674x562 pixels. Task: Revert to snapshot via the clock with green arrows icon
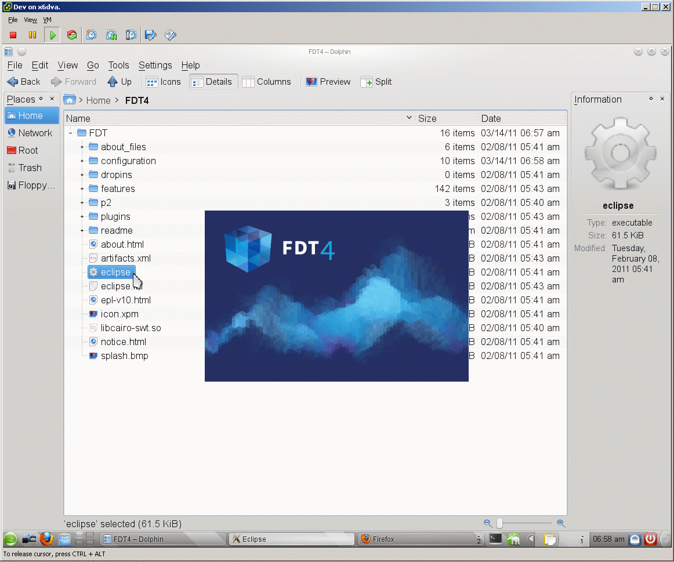111,35
